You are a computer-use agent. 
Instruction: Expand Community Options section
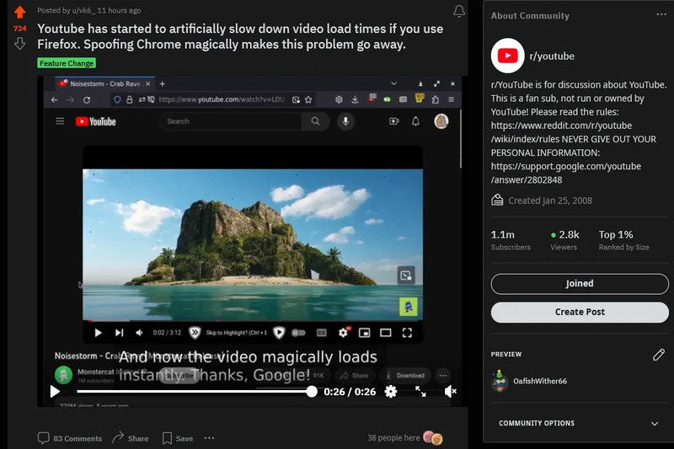(579, 423)
